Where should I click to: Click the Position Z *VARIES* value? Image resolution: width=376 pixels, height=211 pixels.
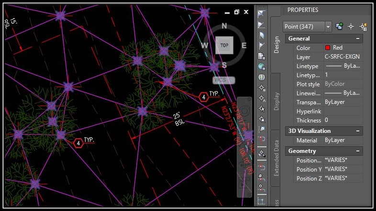[343, 178]
